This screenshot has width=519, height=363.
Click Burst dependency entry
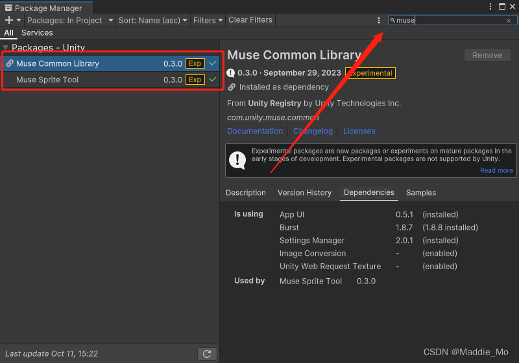289,227
